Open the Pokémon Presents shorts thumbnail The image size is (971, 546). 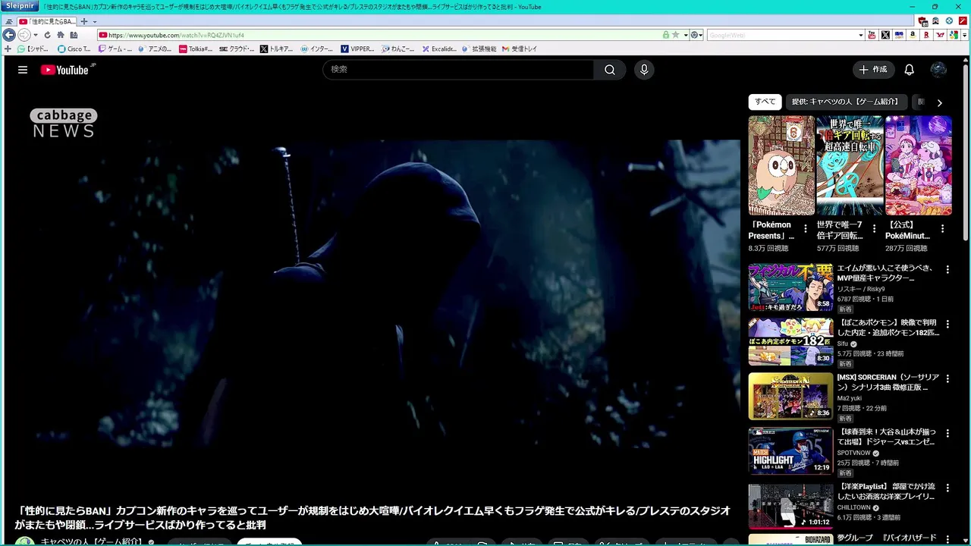pyautogui.click(x=781, y=165)
